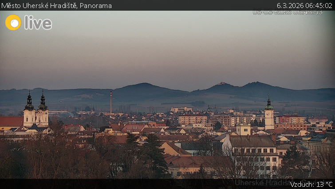The width and height of the screenshot is (335, 189).
Task: Click the 'live' logo text
Action: click(x=38, y=23)
